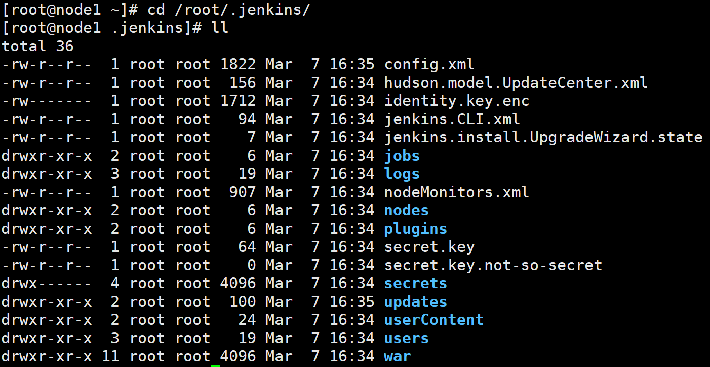The image size is (710, 367).
Task: Select the userContent directory name
Action: pyautogui.click(x=434, y=320)
